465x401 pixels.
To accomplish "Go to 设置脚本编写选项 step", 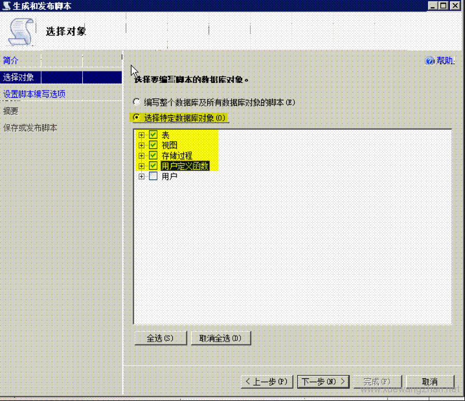I will point(34,94).
